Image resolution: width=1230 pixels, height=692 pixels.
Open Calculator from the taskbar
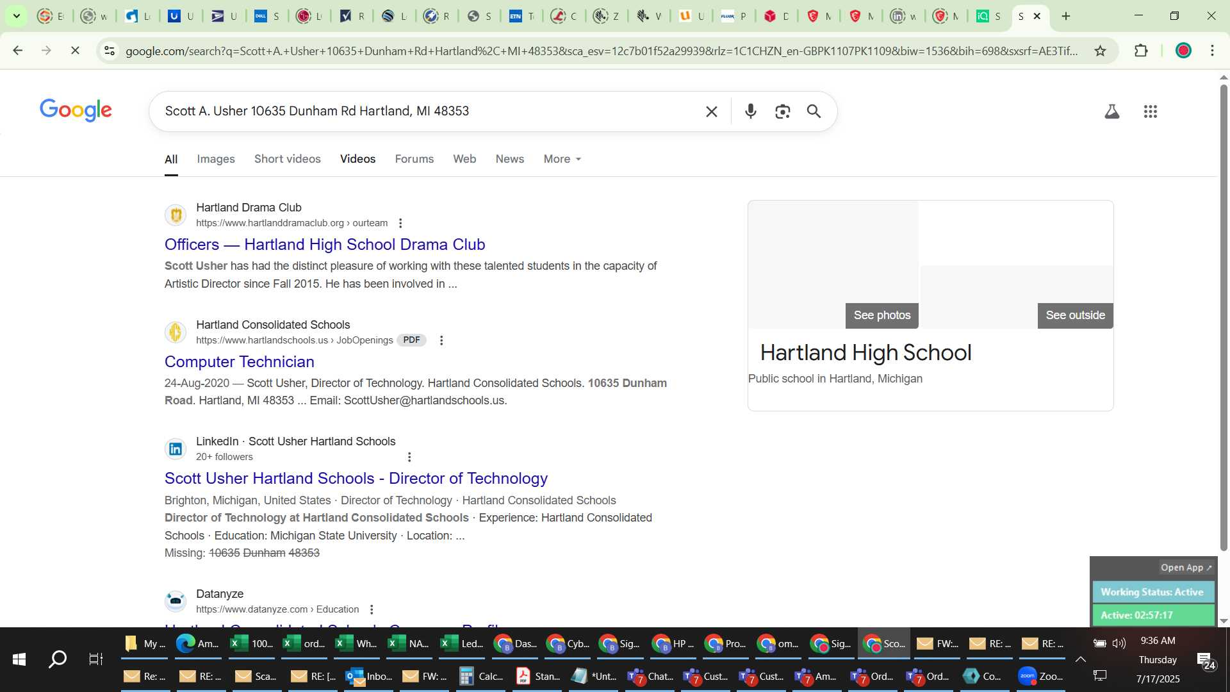481,676
